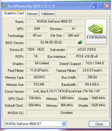
Task: Click the Memory Size field 512 MB
Action: (39, 84)
